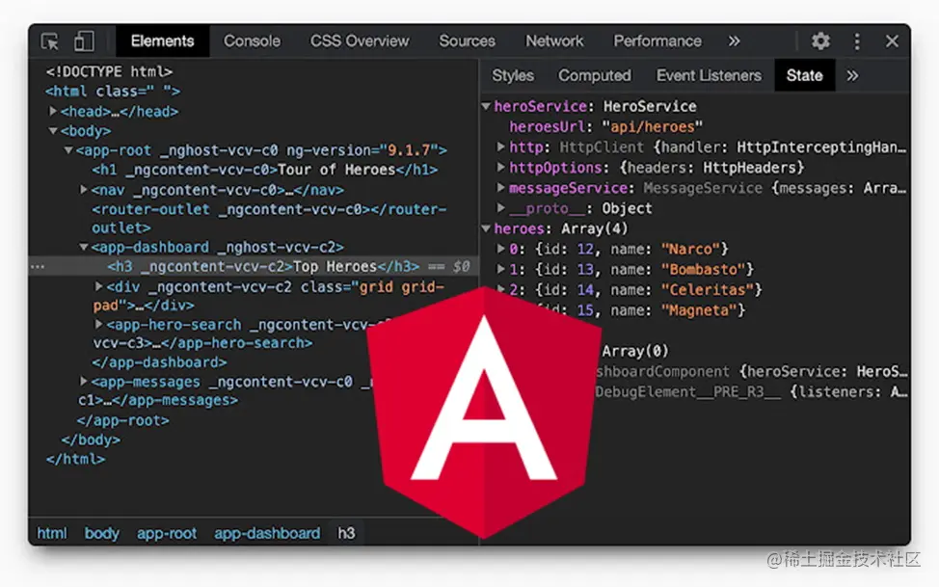The image size is (939, 587).
Task: Click the heroesUrl "api/heroes" value
Action: (x=652, y=126)
